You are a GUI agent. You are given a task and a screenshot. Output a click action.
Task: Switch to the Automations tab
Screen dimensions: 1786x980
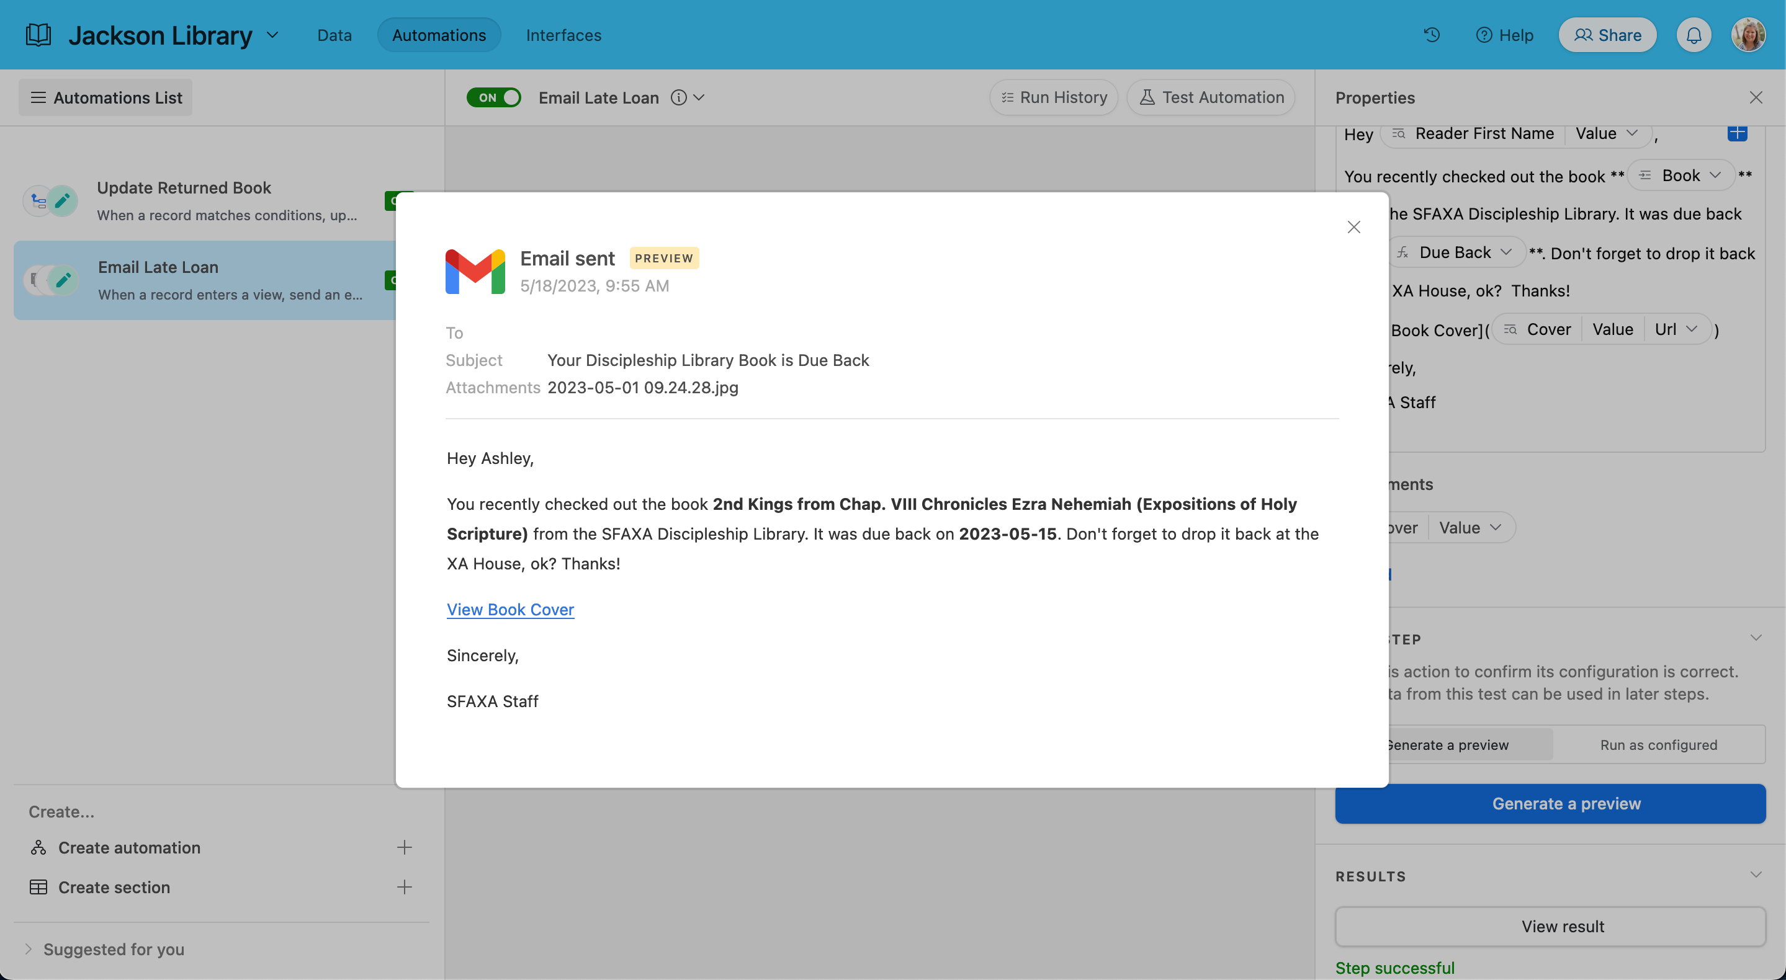[439, 35]
